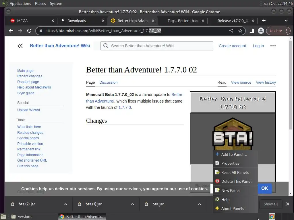Screen dimensions: 294x220
Task: Open What links here link
Action: (29, 127)
